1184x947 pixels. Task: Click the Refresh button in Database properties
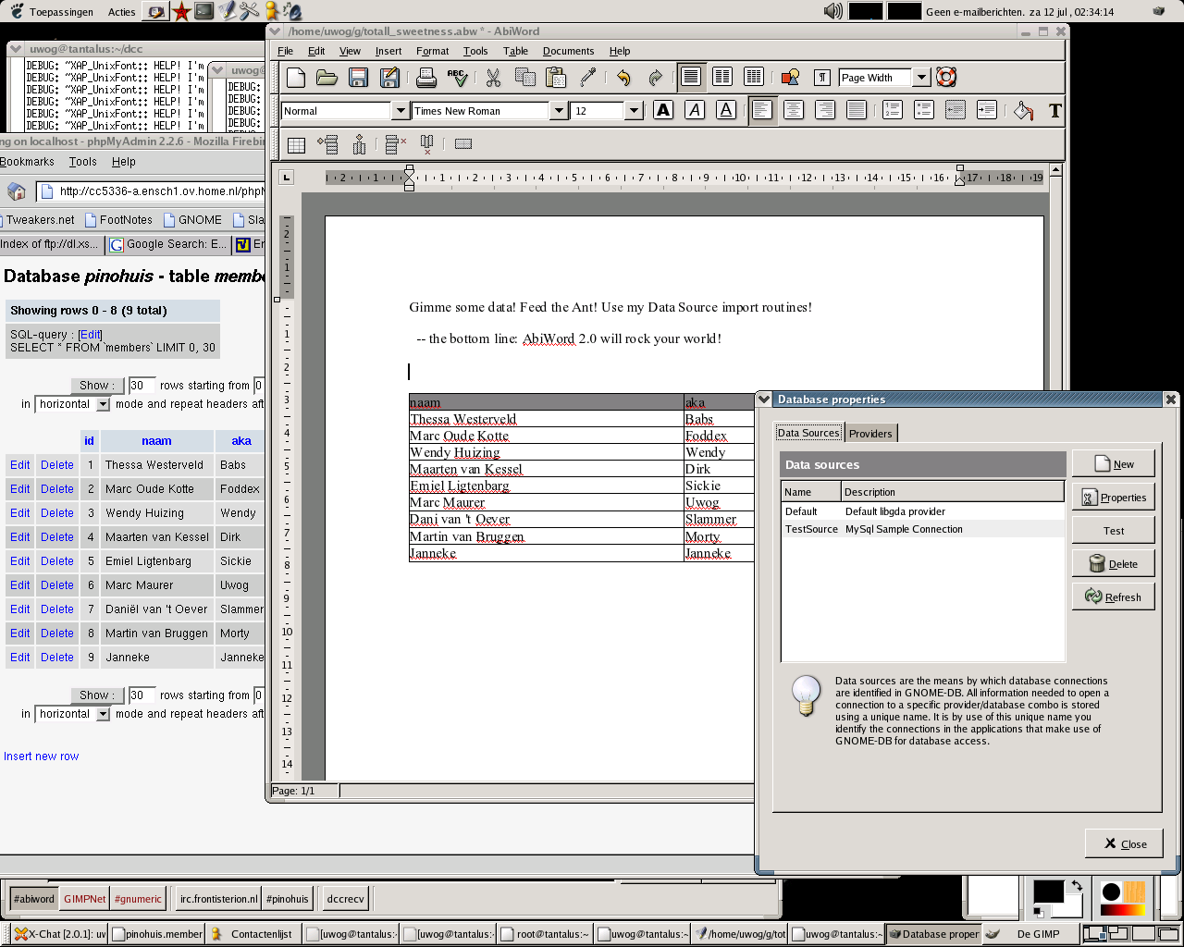[1114, 597]
